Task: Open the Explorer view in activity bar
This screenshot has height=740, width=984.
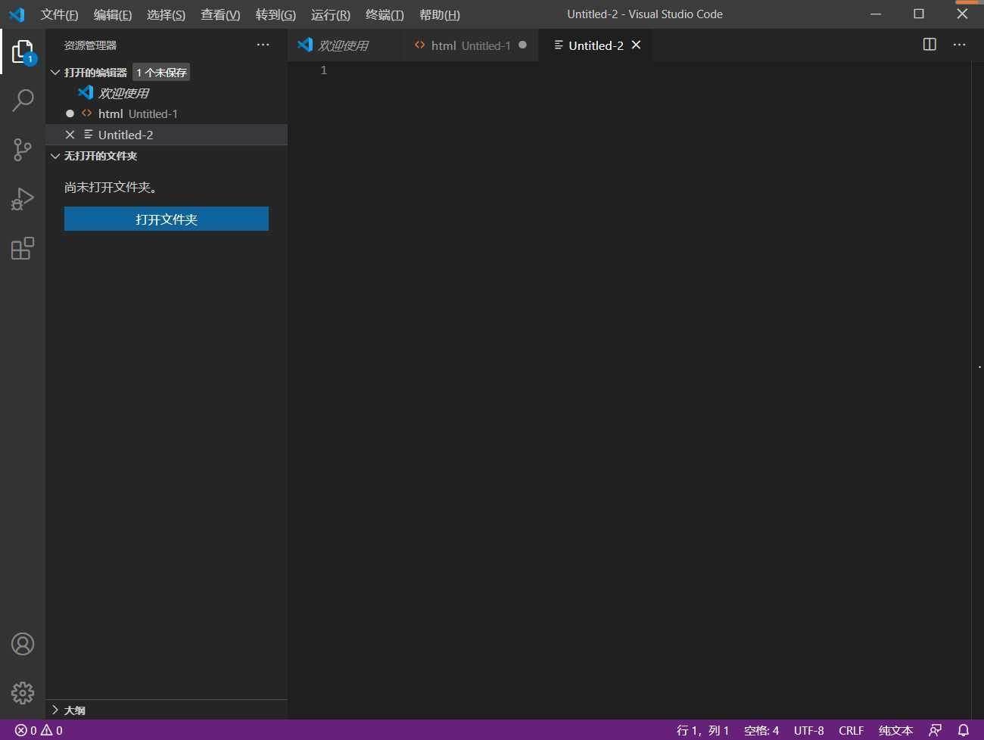Action: coord(23,51)
